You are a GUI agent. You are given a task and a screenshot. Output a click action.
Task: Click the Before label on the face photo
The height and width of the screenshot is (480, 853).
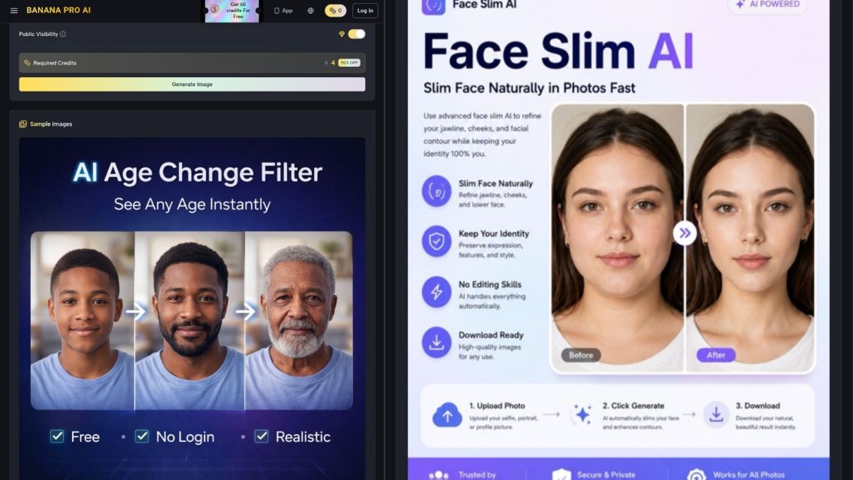[x=581, y=355]
